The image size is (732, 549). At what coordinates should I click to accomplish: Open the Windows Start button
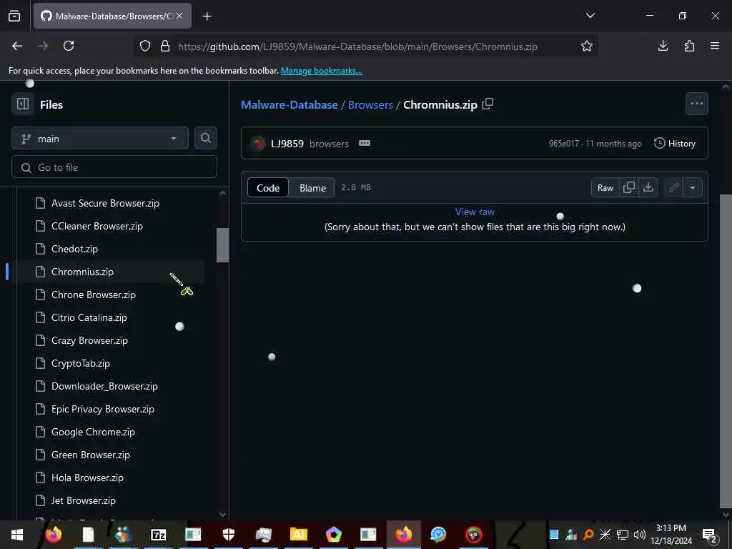click(x=17, y=535)
